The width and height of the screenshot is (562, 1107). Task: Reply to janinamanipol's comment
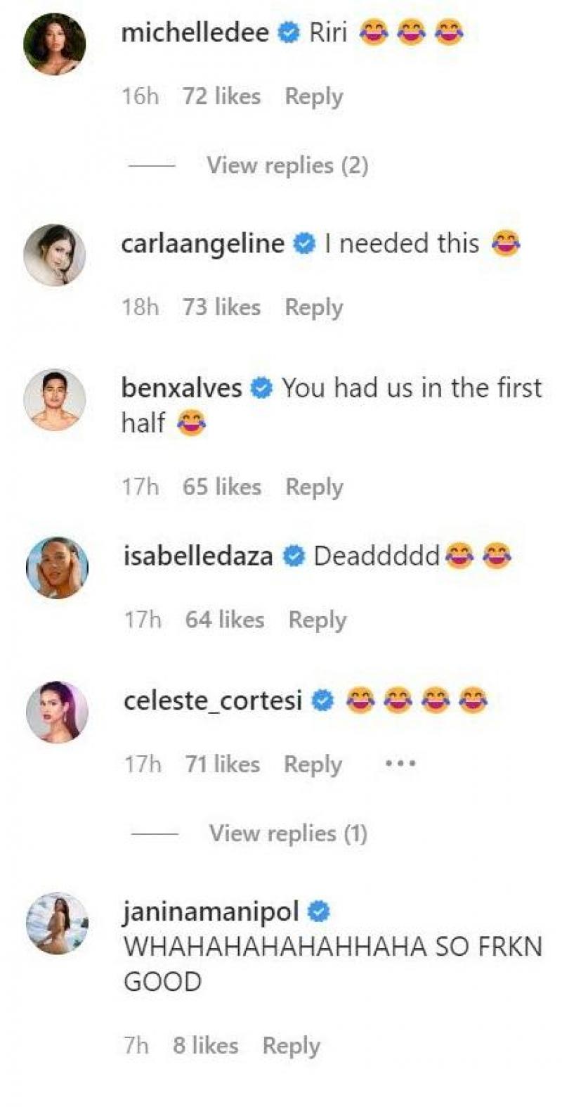291,1046
